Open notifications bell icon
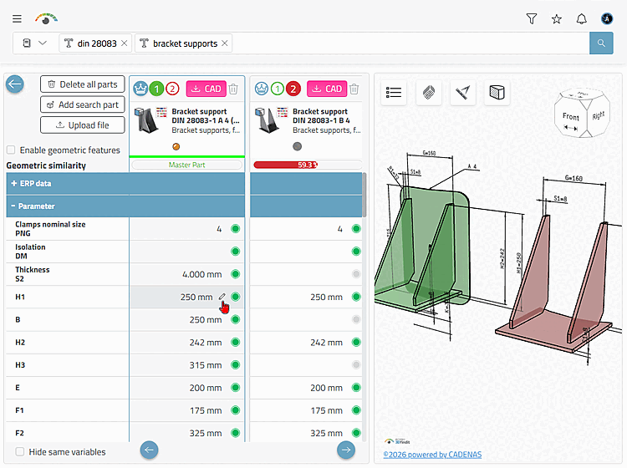Screen dimensions: 627x468 (x=581, y=18)
